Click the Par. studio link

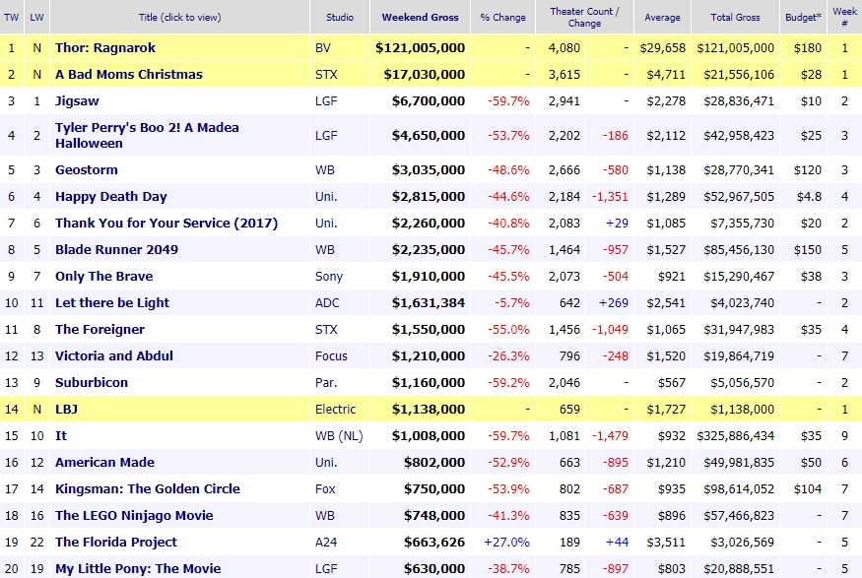coord(326,382)
